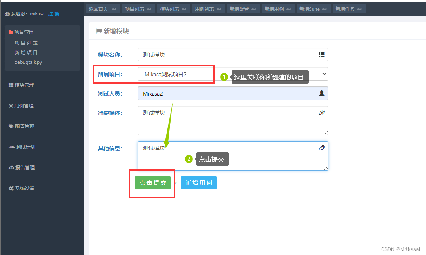This screenshot has width=426, height=255.
Task: Click the resize grip of 简要描述 textarea
Action: click(x=326, y=133)
